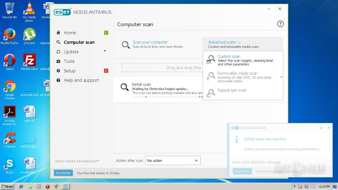Open help via circled question mark
Image resolution: width=338 pixels, height=190 pixels.
[280, 24]
